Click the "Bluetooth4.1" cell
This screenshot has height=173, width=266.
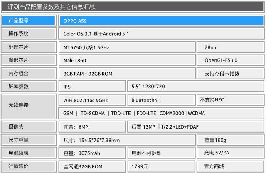(161, 100)
